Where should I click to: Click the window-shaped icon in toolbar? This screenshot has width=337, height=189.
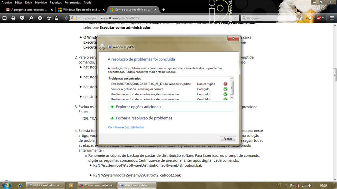pyautogui.click(x=5, y=18)
